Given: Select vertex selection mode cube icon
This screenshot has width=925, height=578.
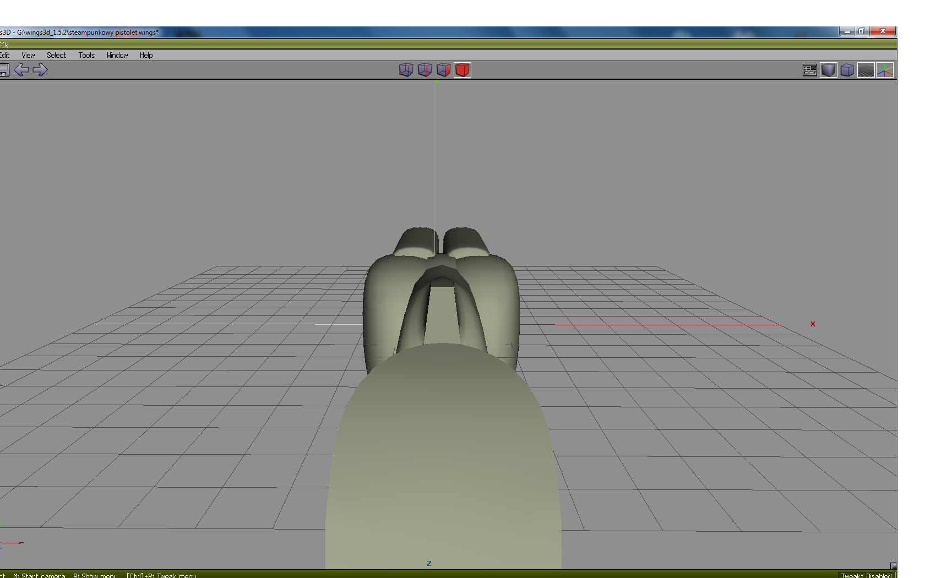Looking at the screenshot, I should tap(406, 70).
